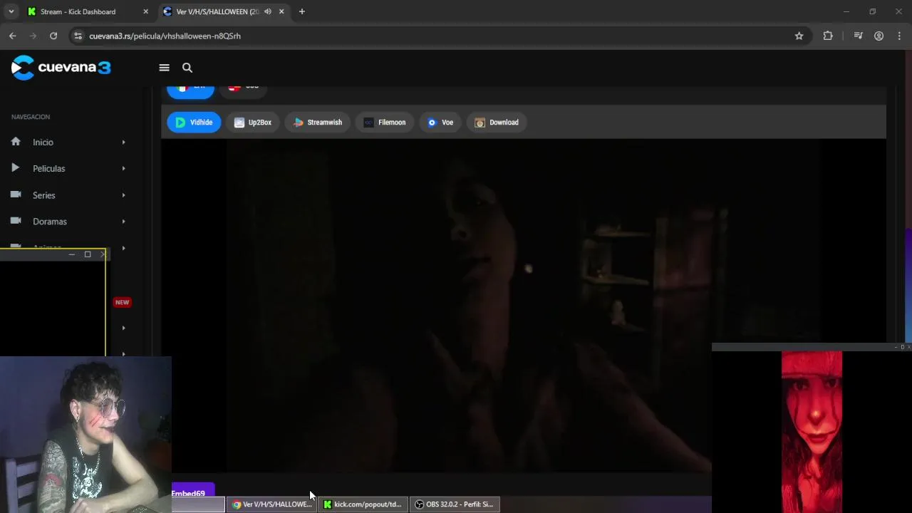Select the Voe server
Screen dimensions: 912x513
pyautogui.click(x=440, y=123)
